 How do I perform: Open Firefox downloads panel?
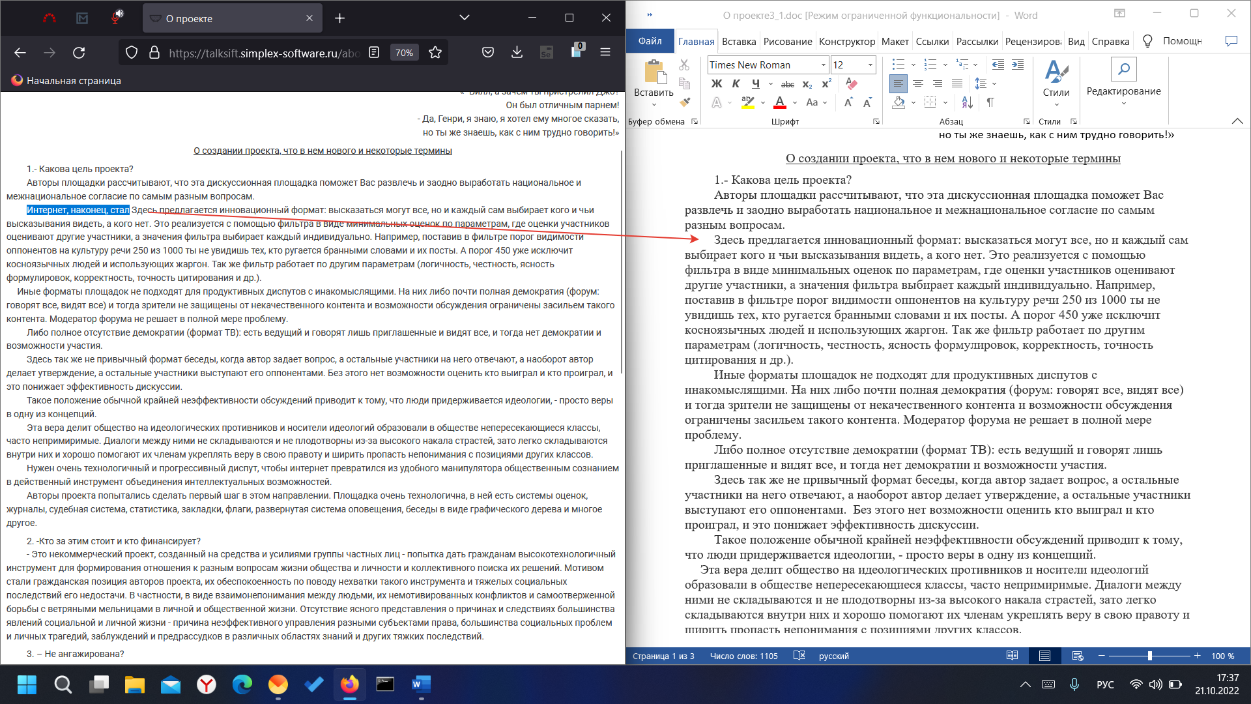[x=517, y=53]
